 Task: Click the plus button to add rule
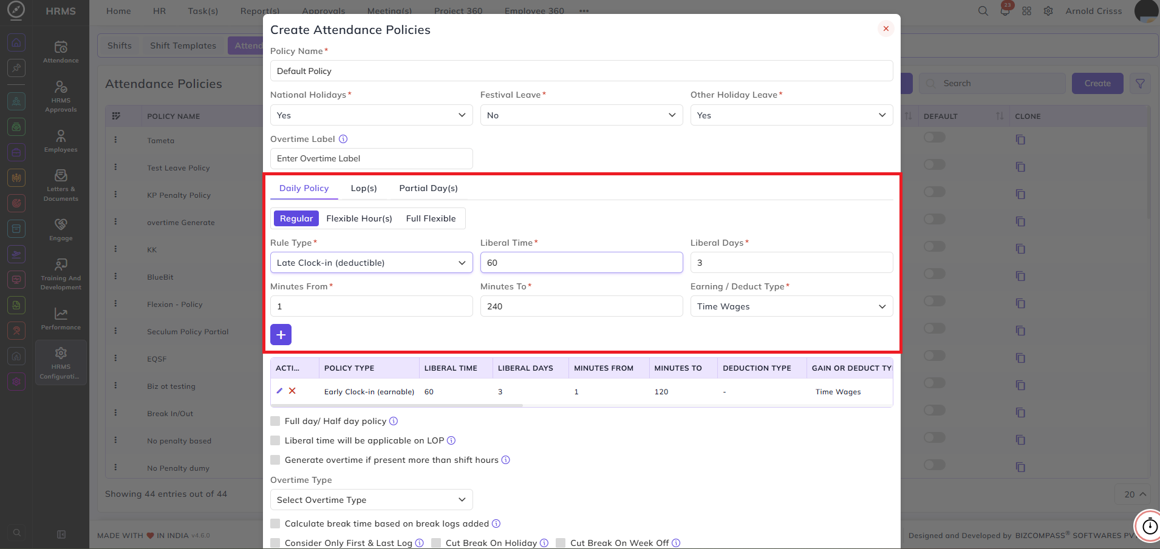click(281, 334)
